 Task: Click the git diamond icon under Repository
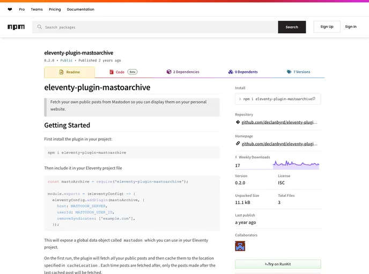(238, 122)
